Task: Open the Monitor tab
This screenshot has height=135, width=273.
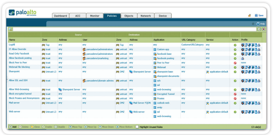Action: click(94, 16)
